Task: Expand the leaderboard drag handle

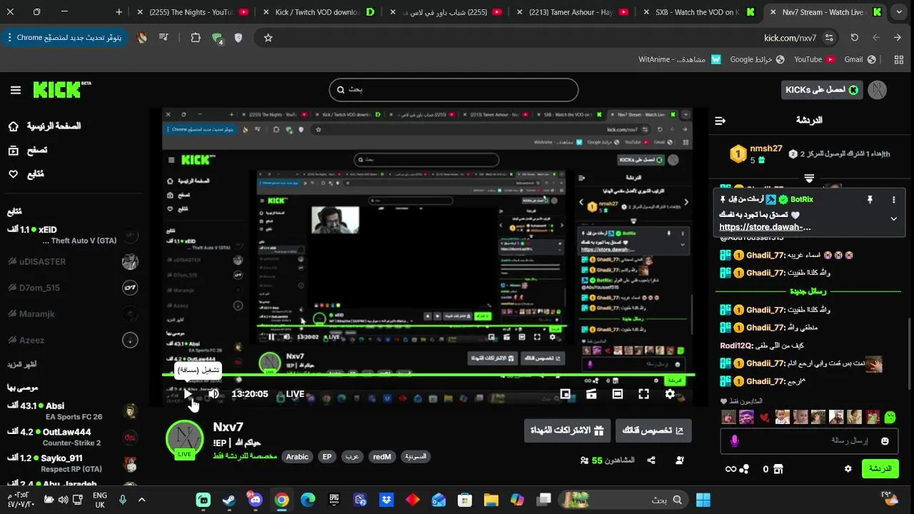Action: click(809, 178)
